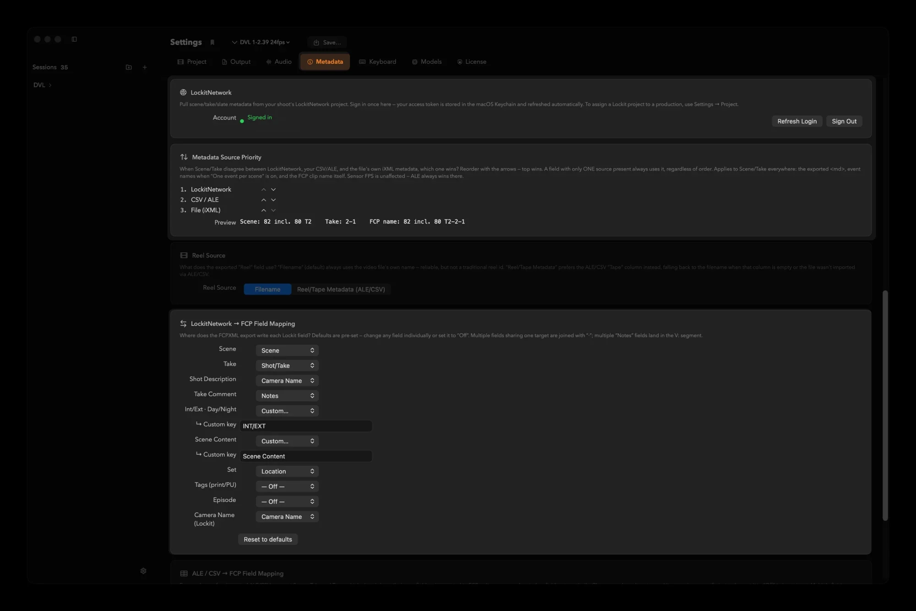The width and height of the screenshot is (916, 611).
Task: Open the Tags (print/PU) Off dropdown
Action: click(x=287, y=486)
